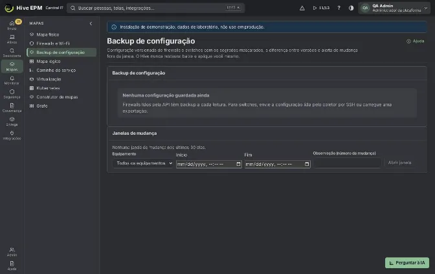Image resolution: width=435 pixels, height=274 pixels.
Task: Open the Segurança section
Action: point(12,94)
